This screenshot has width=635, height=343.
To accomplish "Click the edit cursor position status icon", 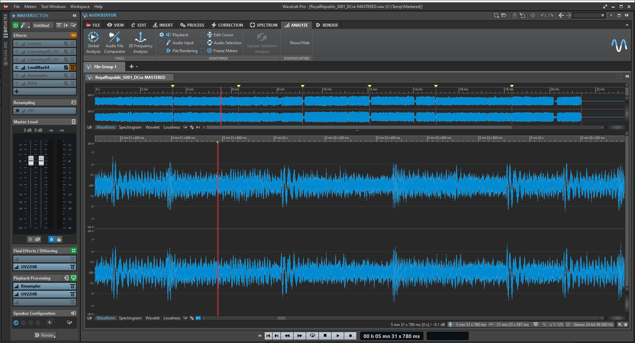I will point(450,325).
